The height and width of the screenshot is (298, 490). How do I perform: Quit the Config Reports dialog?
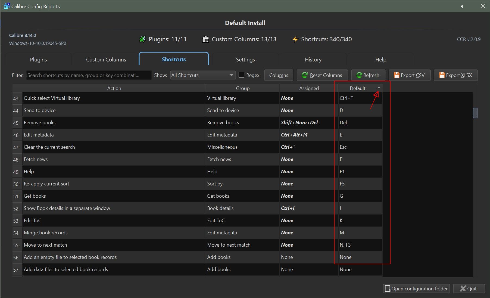(x=469, y=288)
